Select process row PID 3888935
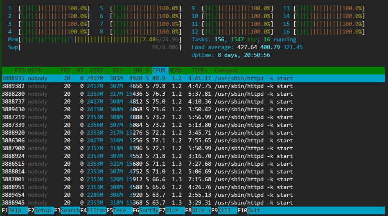388x216 pixels. coord(193,79)
